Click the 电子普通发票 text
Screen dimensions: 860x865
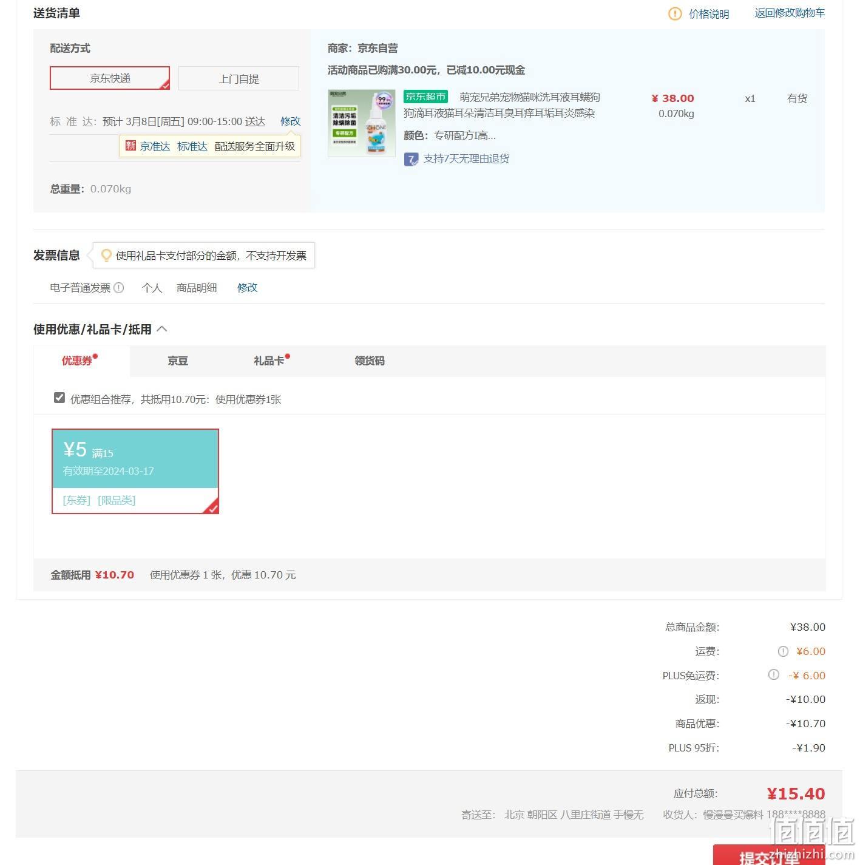(80, 288)
